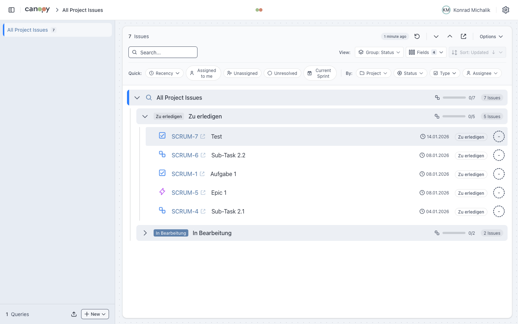
Task: Open the Group: Status dropdown
Action: (x=379, y=53)
